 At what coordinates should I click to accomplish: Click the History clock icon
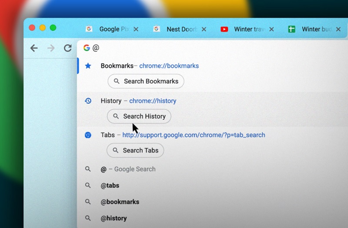(88, 101)
